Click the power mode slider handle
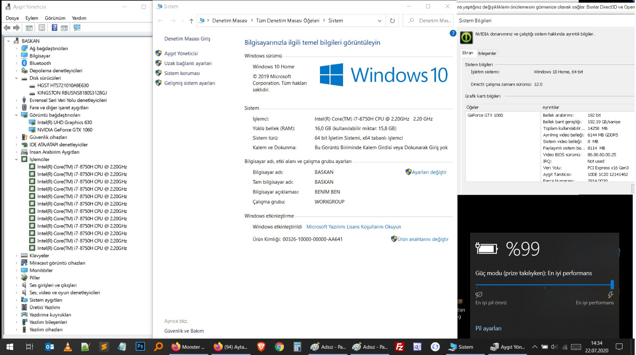The height and width of the screenshot is (355, 636). point(612,284)
